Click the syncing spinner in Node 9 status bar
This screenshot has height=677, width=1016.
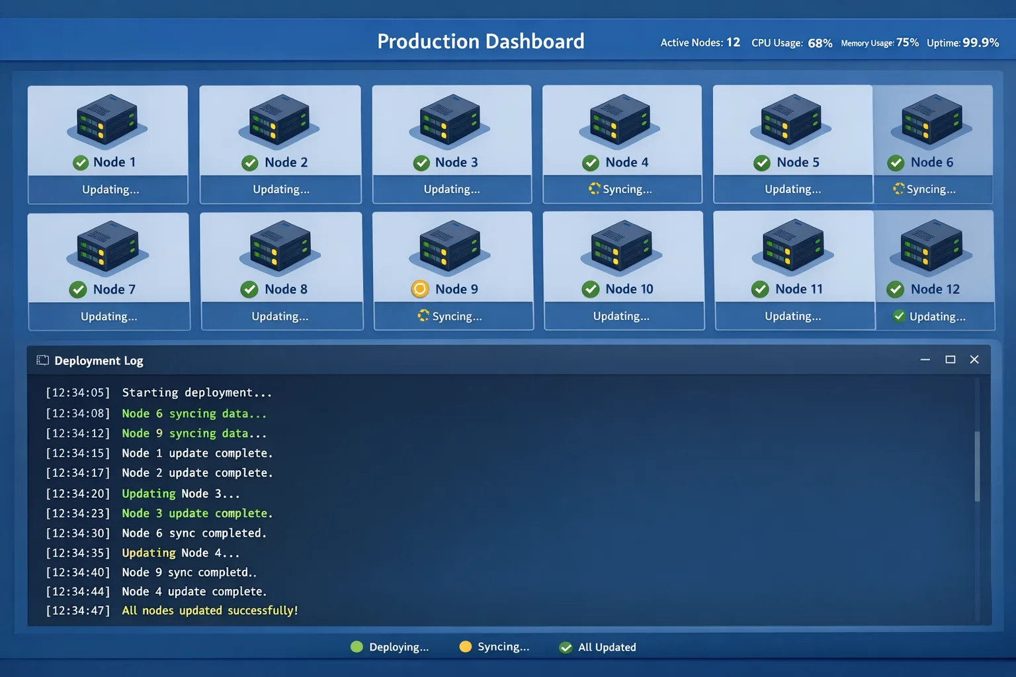coord(425,316)
